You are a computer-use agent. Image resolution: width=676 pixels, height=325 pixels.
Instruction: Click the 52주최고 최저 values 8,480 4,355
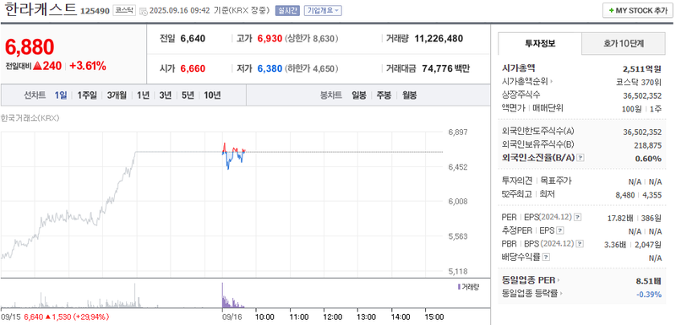[639, 194]
